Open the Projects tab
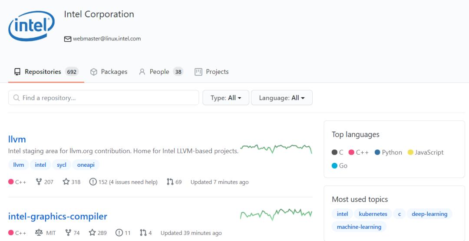 tap(211, 72)
